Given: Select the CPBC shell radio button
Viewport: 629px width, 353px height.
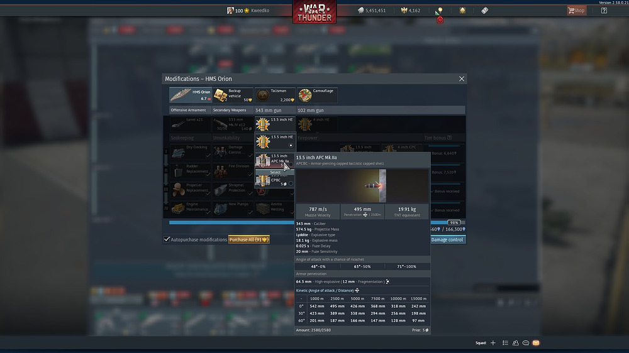Looking at the screenshot, I should (x=291, y=183).
